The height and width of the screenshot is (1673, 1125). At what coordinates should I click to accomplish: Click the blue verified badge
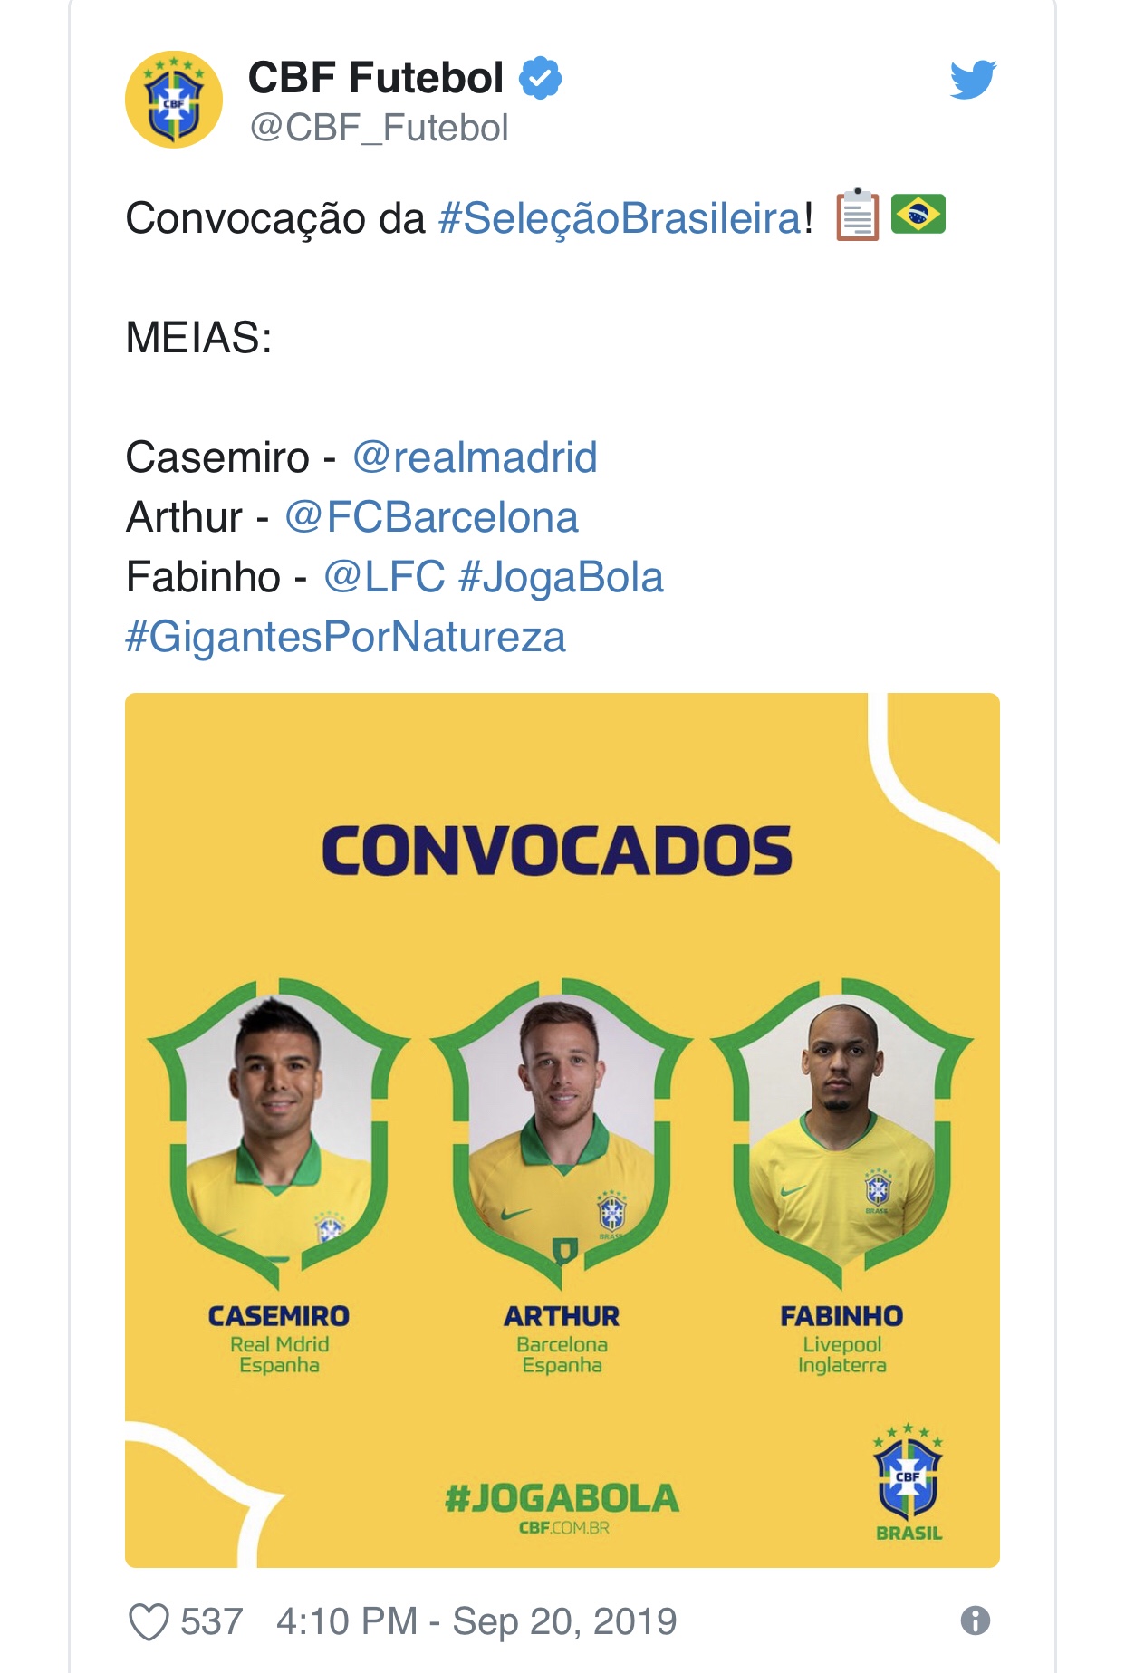click(540, 78)
